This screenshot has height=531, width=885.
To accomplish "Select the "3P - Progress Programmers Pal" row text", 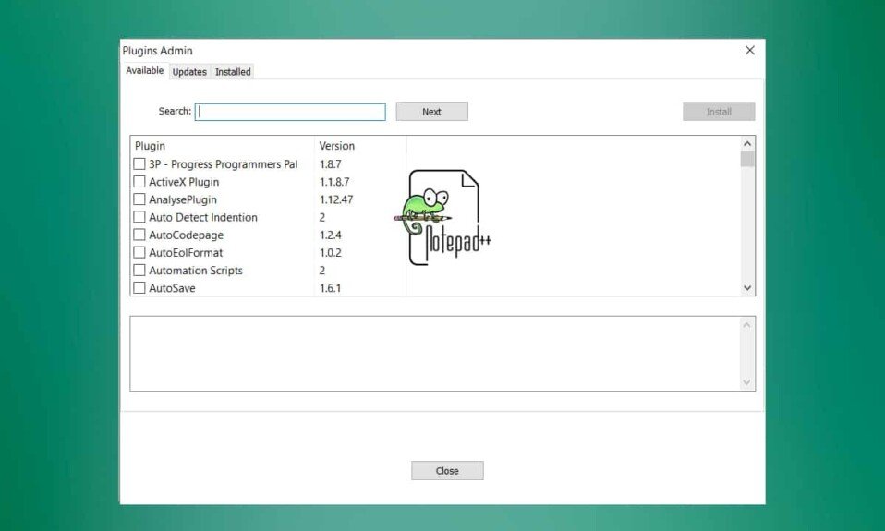I will tap(223, 164).
